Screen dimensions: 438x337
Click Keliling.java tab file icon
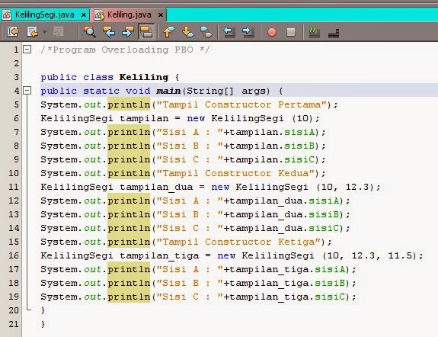(99, 15)
